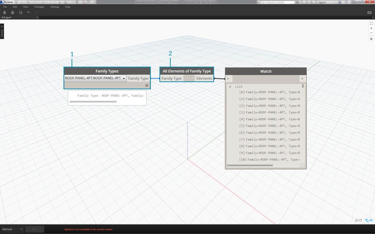375x234 pixels.
Task: Toggle the Fit to screen control
Action: pyautogui.click(x=371, y=23)
